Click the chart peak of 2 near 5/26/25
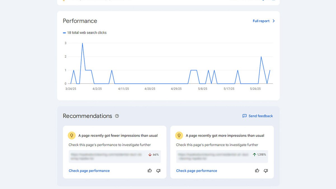The image size is (336, 189). click(261, 57)
